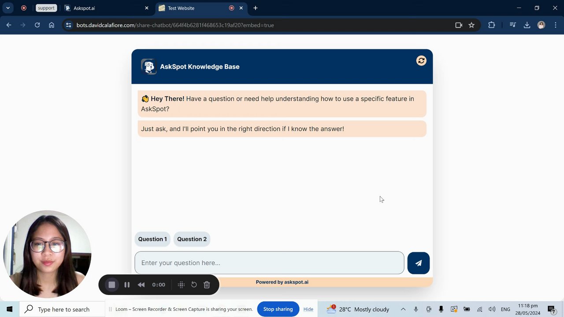The image size is (564, 317).
Task: Open the browser Extensions menu
Action: point(492,25)
